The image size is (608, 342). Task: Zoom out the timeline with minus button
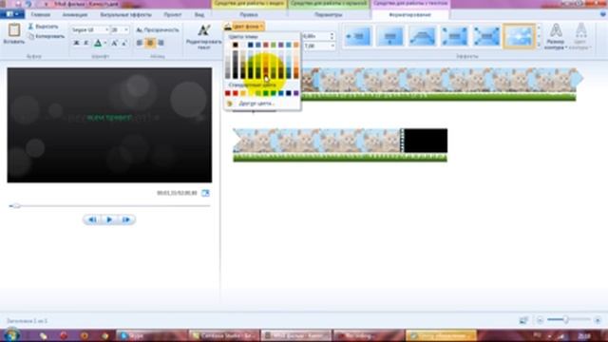pos(540,320)
